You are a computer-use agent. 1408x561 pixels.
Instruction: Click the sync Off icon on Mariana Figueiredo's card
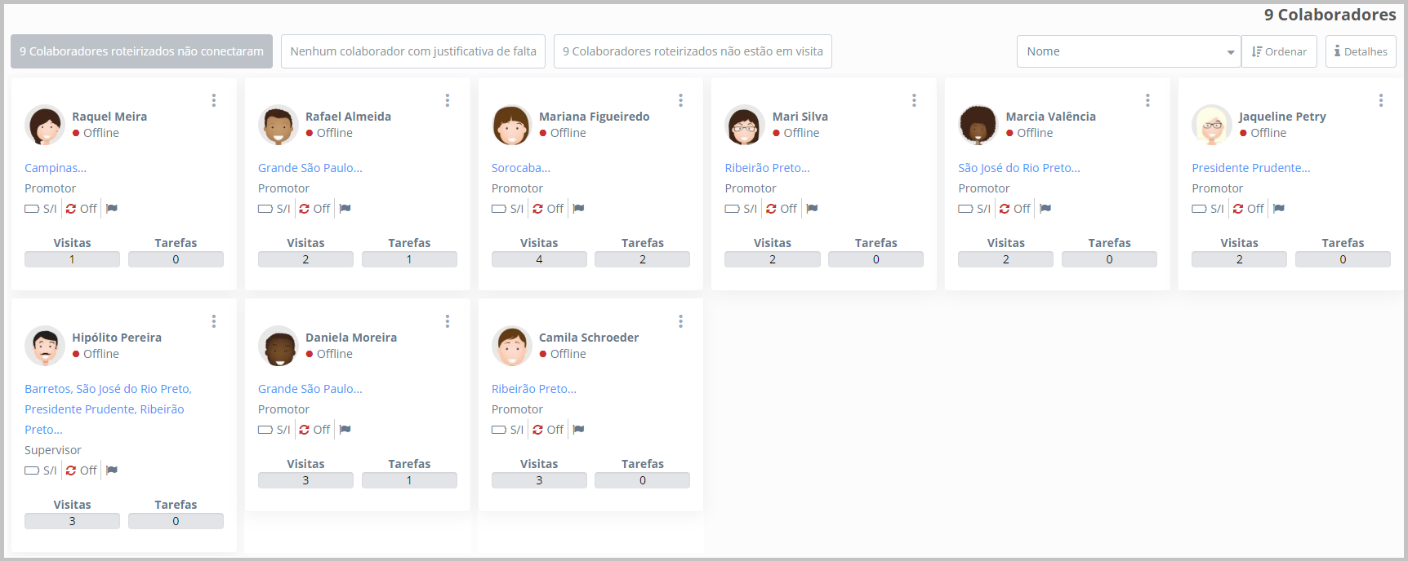click(x=548, y=209)
